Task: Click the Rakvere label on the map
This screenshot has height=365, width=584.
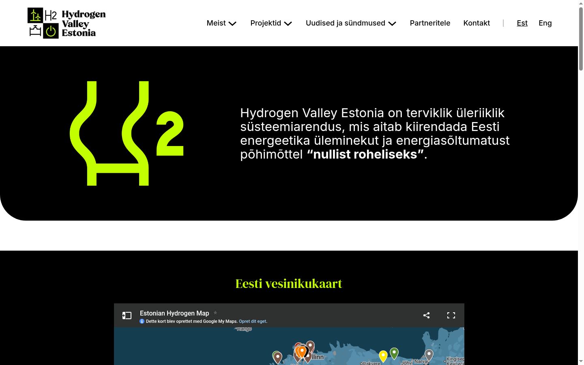Action: coord(371,363)
